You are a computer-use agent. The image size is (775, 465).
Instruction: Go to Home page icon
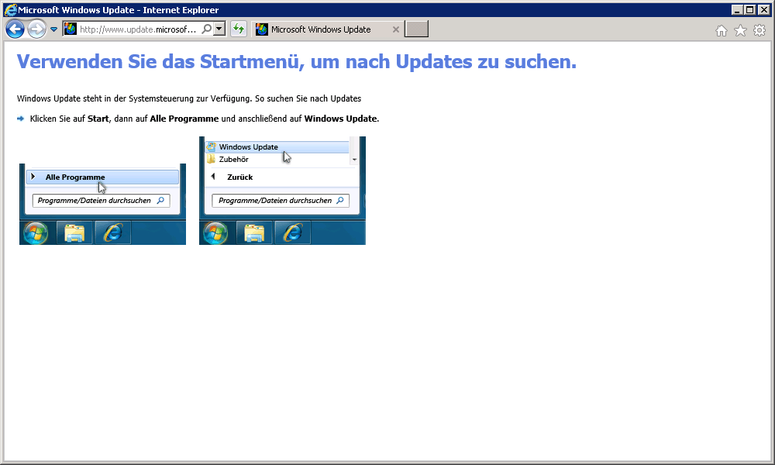[x=721, y=31]
